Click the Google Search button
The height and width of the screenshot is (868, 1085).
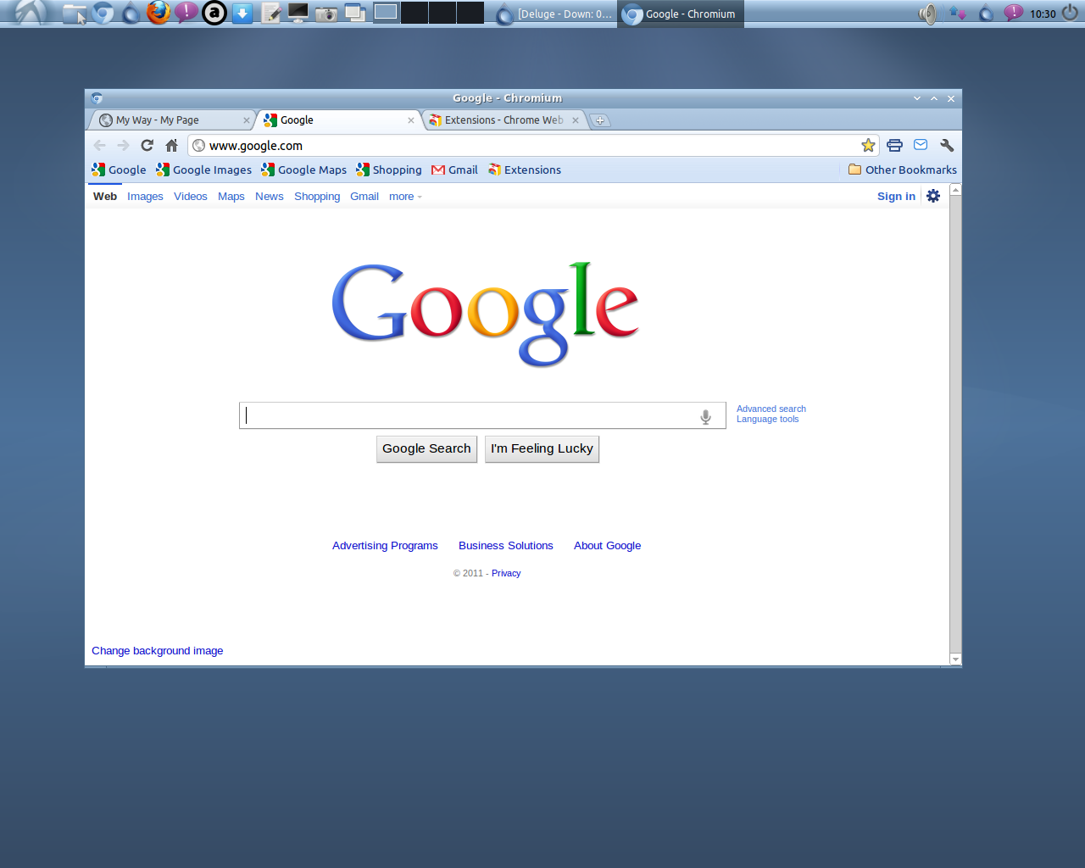pyautogui.click(x=426, y=448)
